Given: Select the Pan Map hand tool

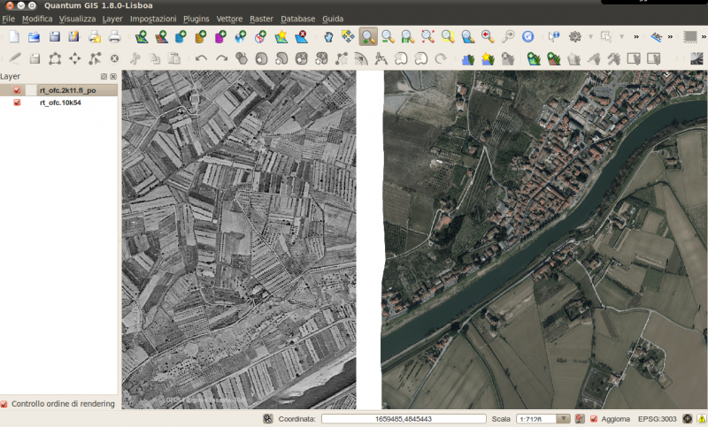Looking at the screenshot, I should 328,36.
